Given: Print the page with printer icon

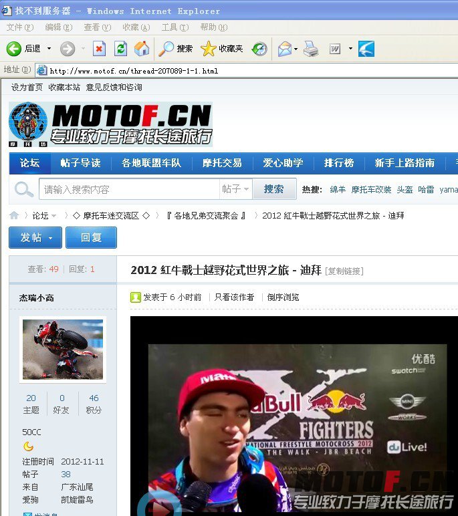Looking at the screenshot, I should [x=311, y=49].
